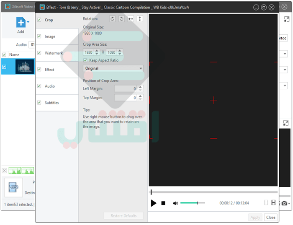The height and width of the screenshot is (225, 293).
Task: Toggle the Crop checkbox
Action: click(39, 20)
